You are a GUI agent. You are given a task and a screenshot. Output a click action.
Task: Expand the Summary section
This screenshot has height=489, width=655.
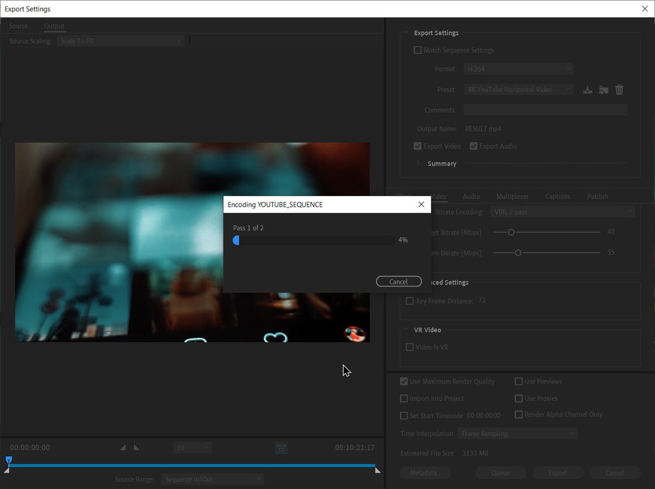click(418, 163)
